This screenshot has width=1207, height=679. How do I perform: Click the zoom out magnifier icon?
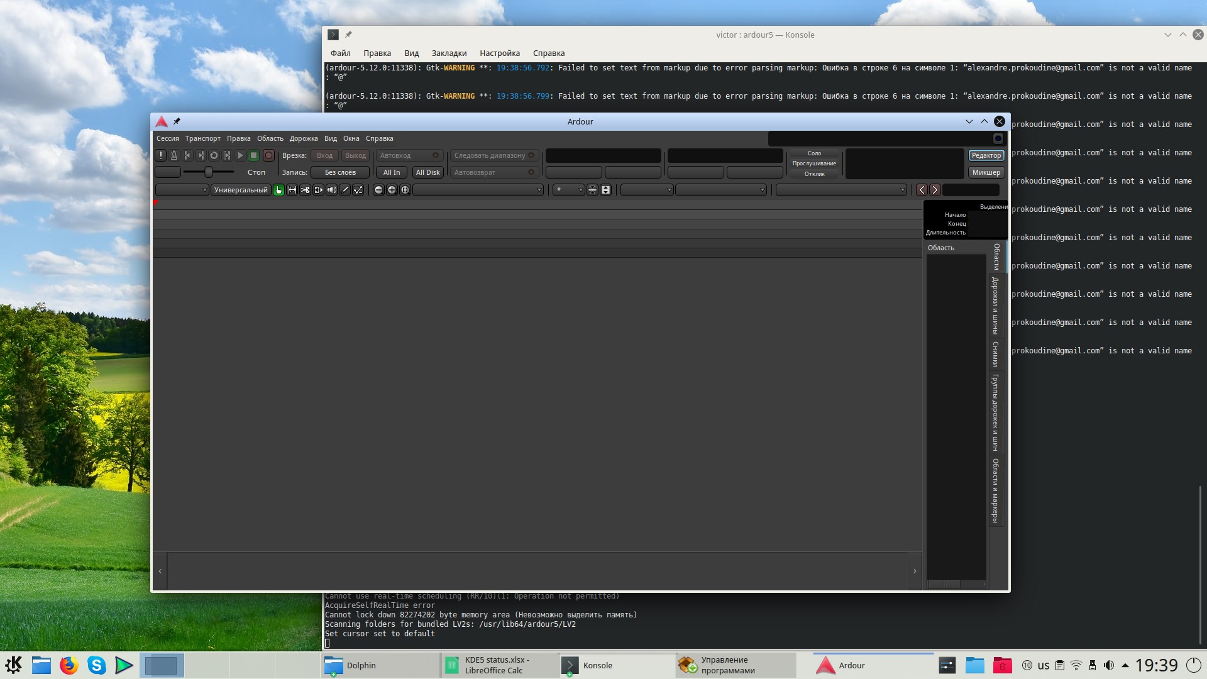tap(378, 190)
